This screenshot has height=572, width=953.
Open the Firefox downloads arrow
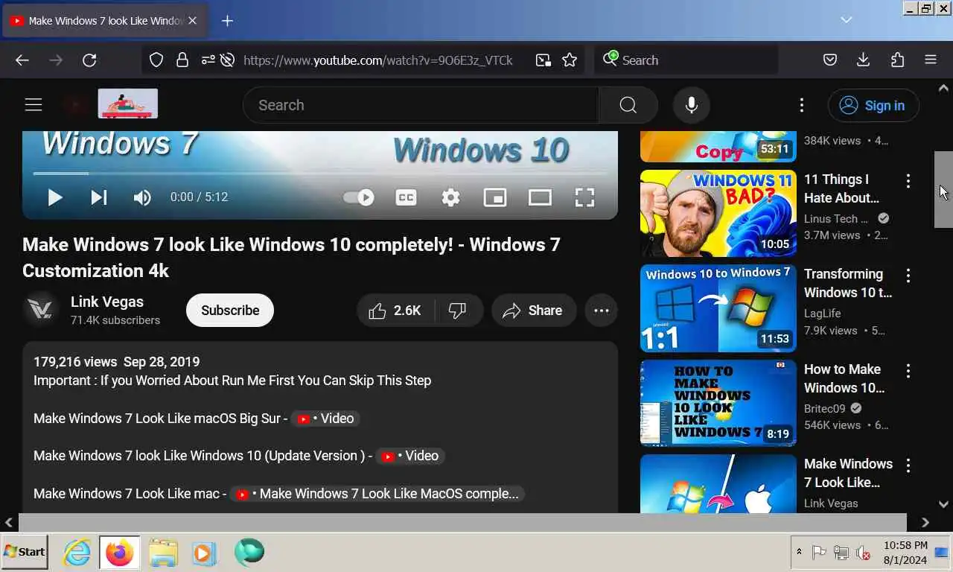point(864,60)
